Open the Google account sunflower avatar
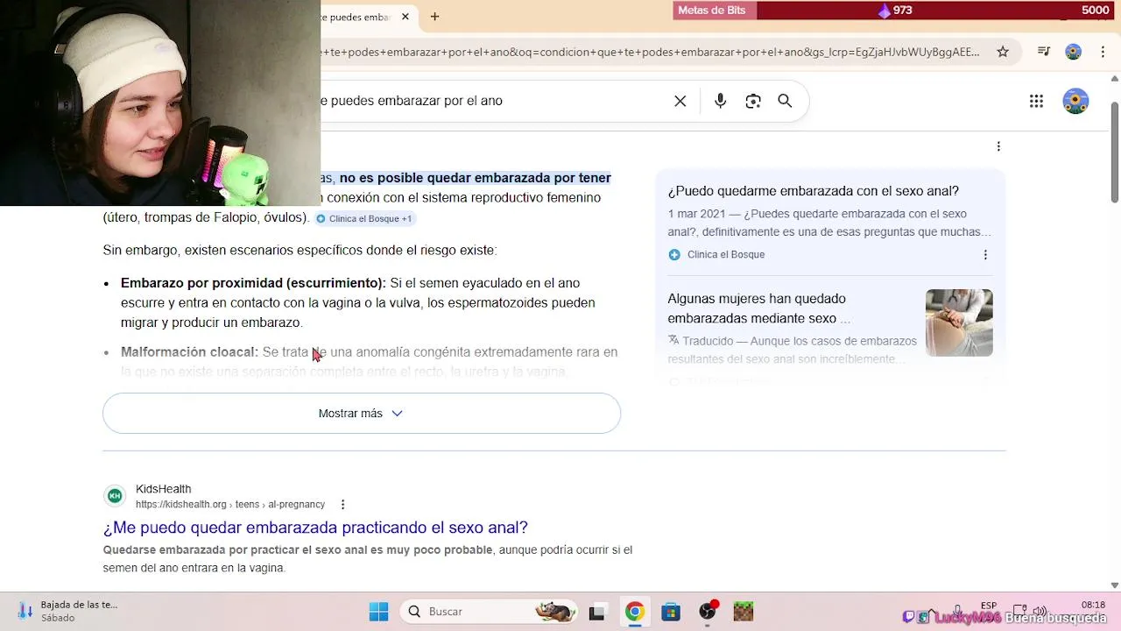The image size is (1121, 631). [x=1075, y=101]
